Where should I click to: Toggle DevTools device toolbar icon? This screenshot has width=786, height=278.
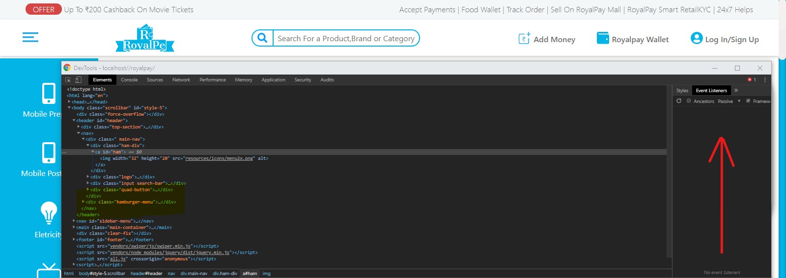[78, 79]
